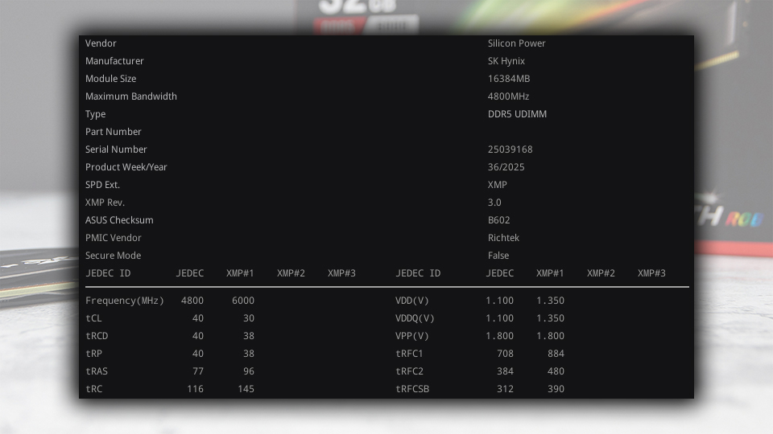This screenshot has height=434, width=773.
Task: Click the VDD(V) row label
Action: tap(412, 301)
